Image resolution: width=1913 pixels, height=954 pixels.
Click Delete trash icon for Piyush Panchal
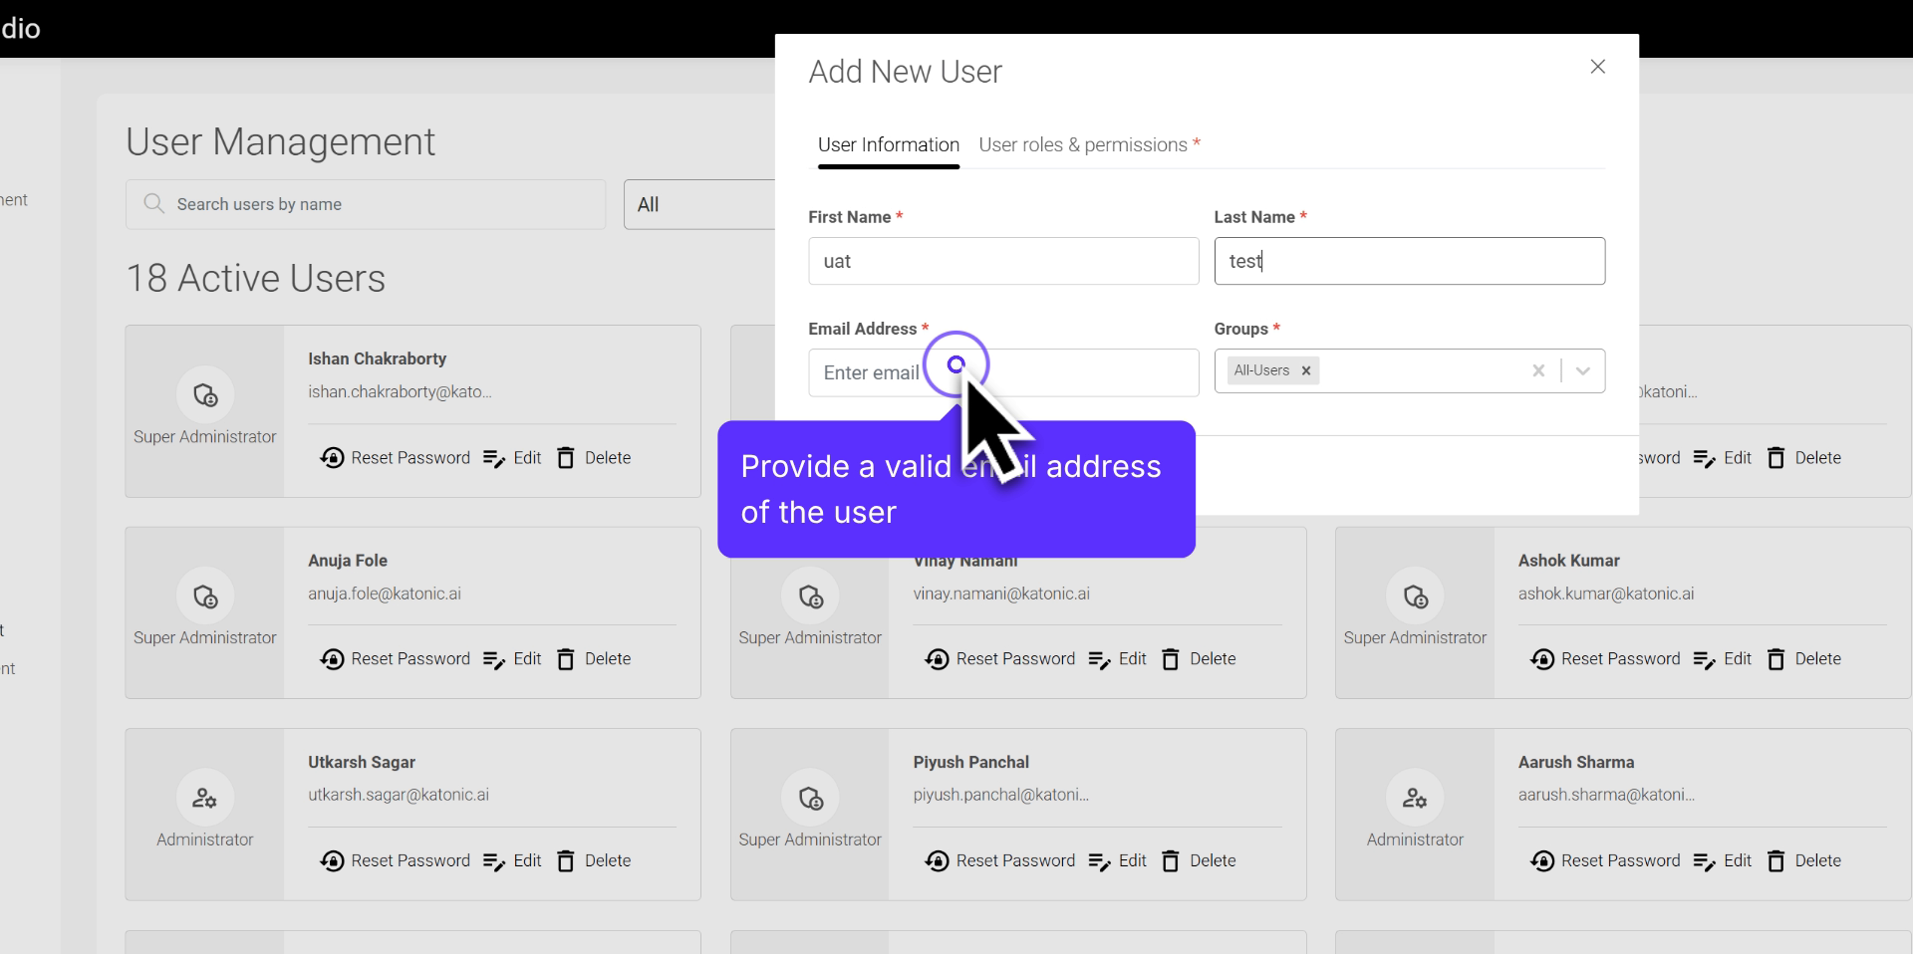[1171, 861]
